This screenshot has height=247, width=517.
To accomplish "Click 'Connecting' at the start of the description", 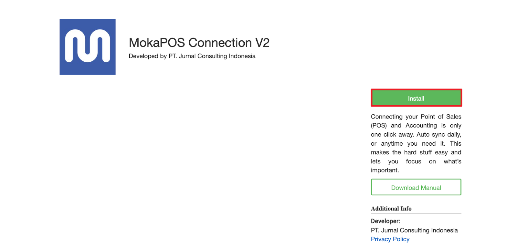I will (x=387, y=117).
